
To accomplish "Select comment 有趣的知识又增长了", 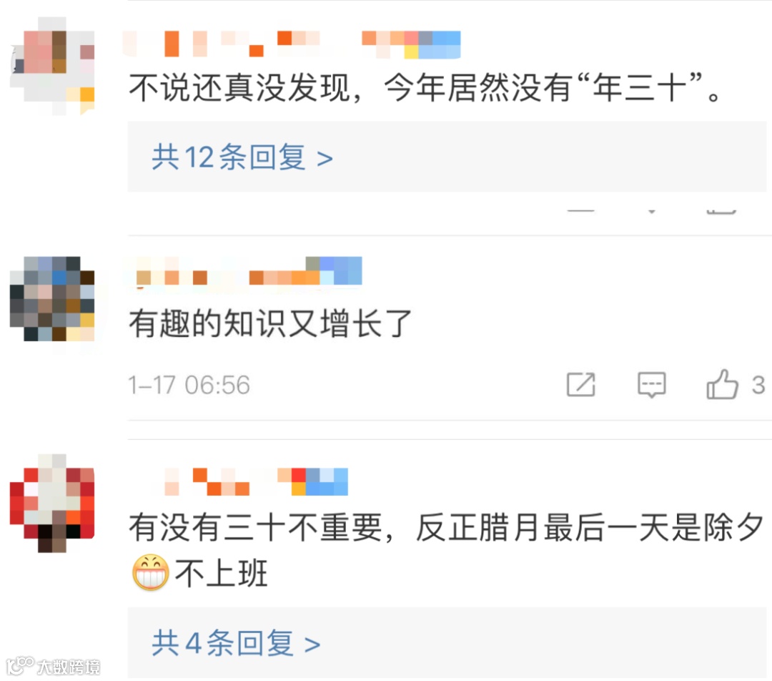I will (x=270, y=323).
